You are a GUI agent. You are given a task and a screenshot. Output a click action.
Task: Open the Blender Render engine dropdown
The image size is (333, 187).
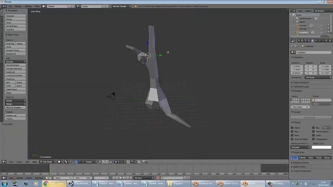[x=121, y=6]
